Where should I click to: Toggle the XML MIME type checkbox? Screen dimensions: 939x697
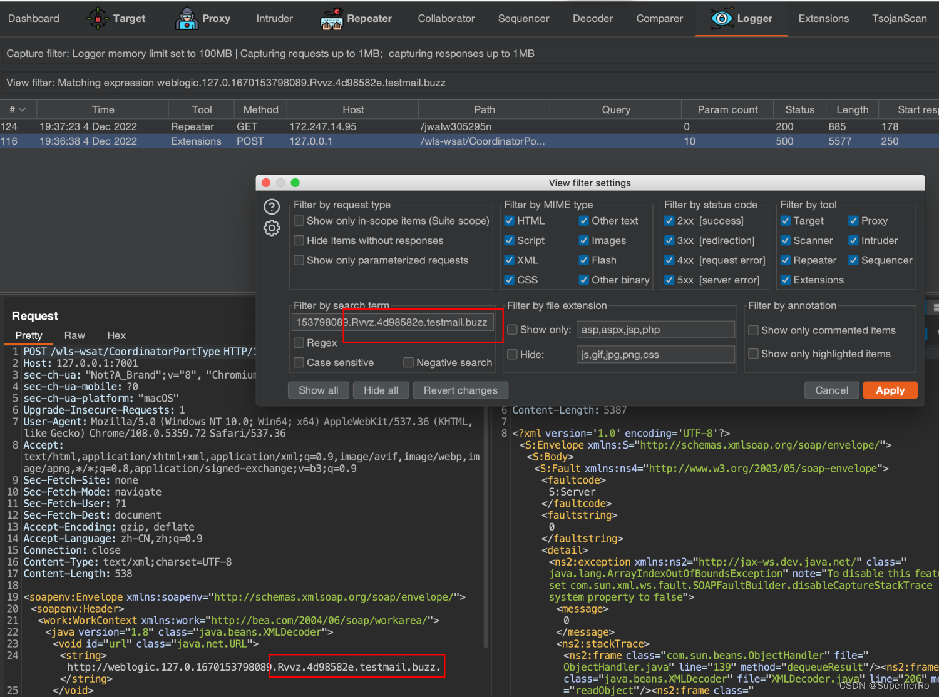(x=510, y=260)
